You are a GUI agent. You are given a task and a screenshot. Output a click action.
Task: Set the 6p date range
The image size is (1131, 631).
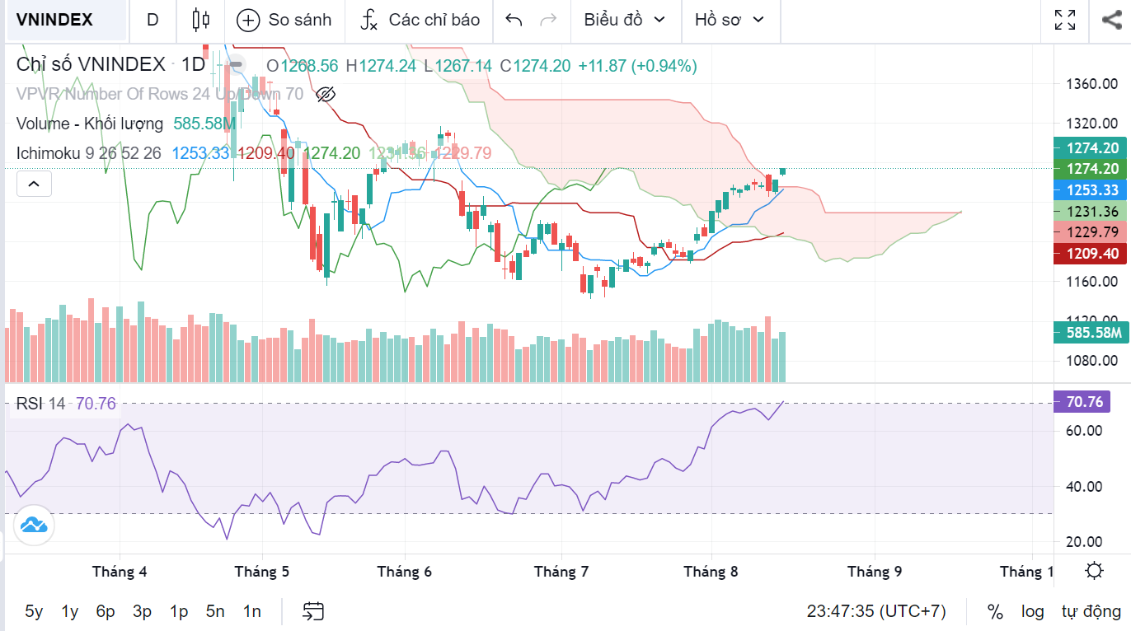106,611
